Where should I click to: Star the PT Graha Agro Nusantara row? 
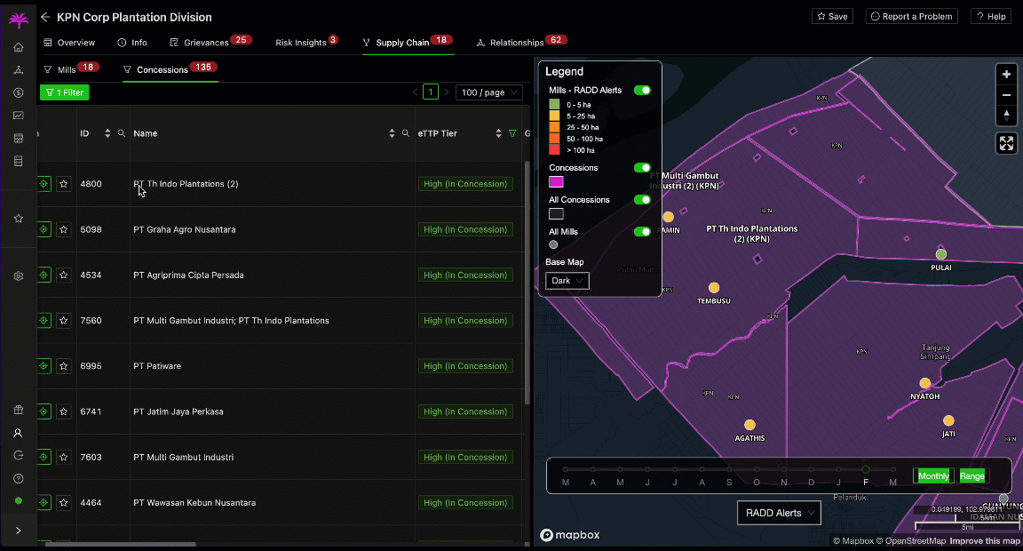click(x=63, y=229)
